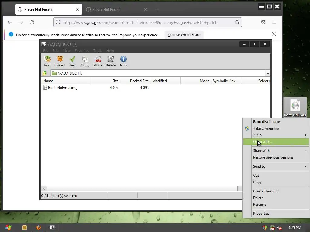The height and width of the screenshot is (232, 310).
Task: Switch to Firefox from the taskbar
Action: pyautogui.click(x=38, y=227)
